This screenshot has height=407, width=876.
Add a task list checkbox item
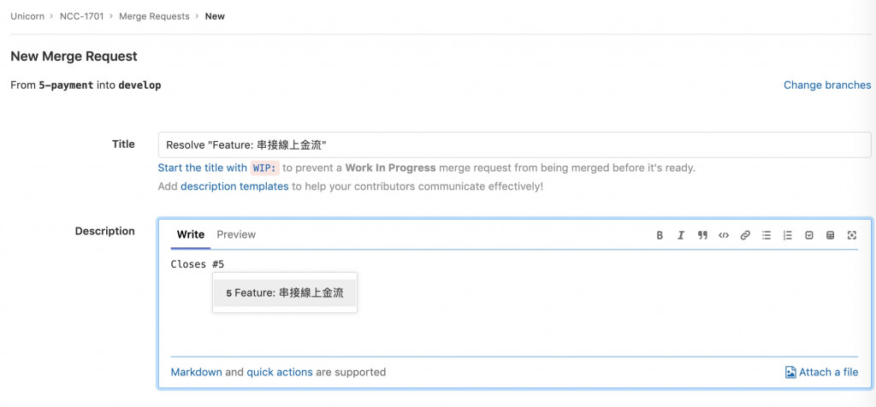(x=809, y=235)
